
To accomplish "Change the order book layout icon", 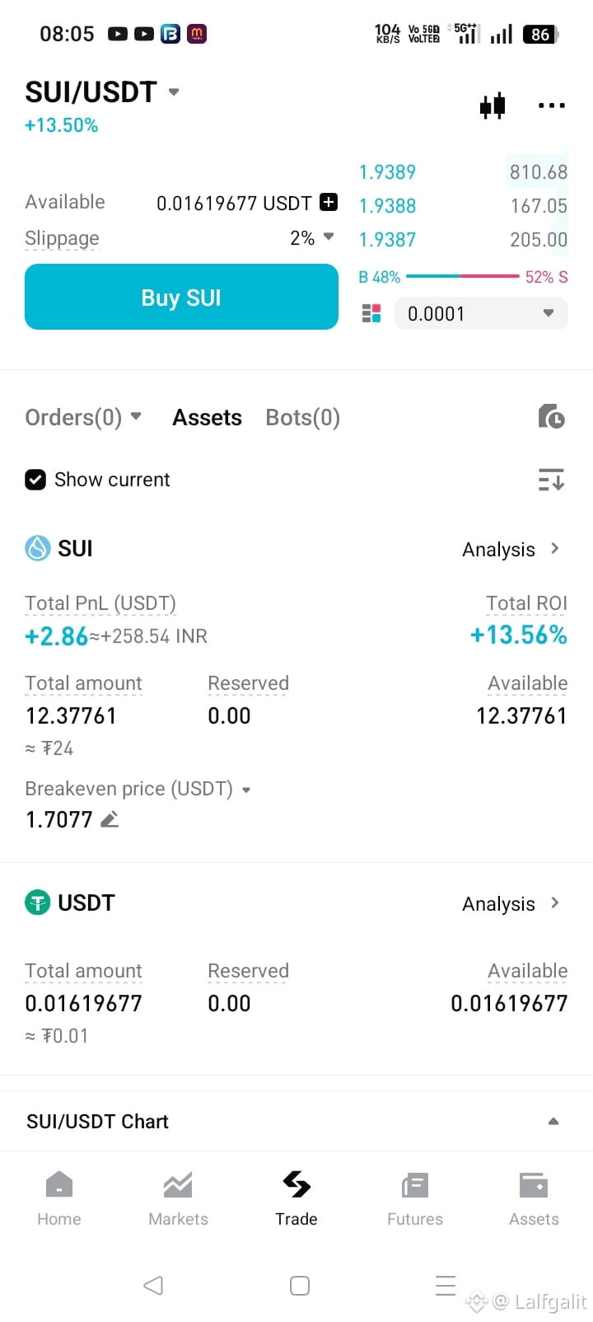I will coord(371,313).
